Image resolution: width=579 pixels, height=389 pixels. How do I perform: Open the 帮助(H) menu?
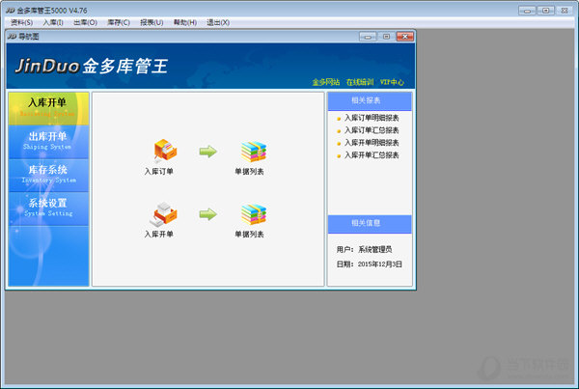point(185,21)
